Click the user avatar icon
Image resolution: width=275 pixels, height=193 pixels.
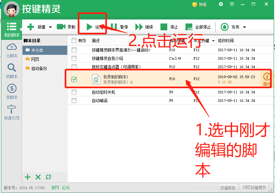tap(12, 9)
